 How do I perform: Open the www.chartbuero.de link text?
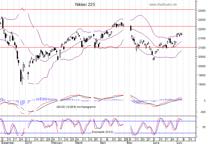[x=163, y=5]
